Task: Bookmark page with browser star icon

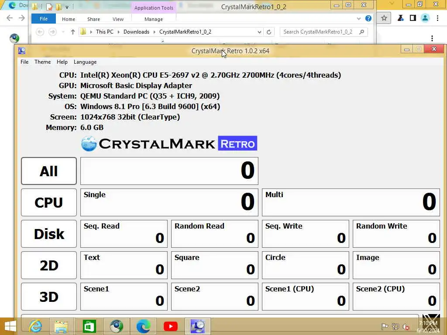Action: coord(384,18)
